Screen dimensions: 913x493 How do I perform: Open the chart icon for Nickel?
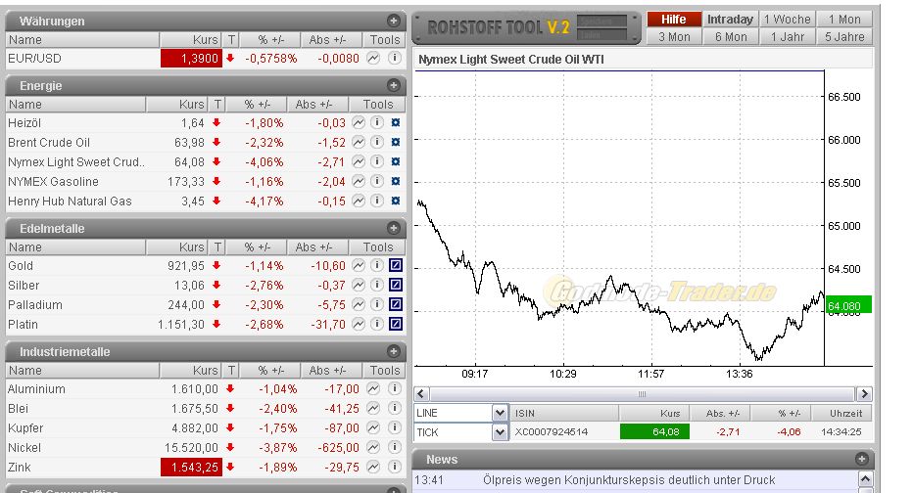[373, 447]
